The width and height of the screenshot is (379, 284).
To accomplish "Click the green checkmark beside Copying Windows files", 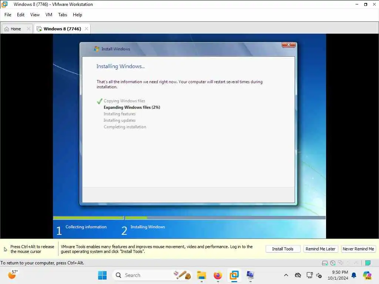I will click(x=99, y=101).
